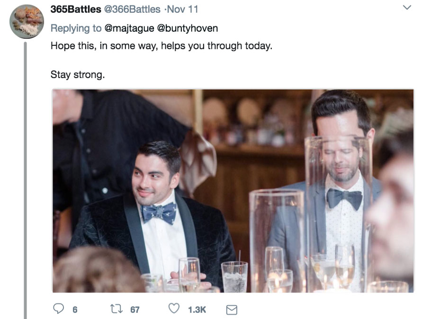Click the retweet count showing 67

click(x=135, y=310)
